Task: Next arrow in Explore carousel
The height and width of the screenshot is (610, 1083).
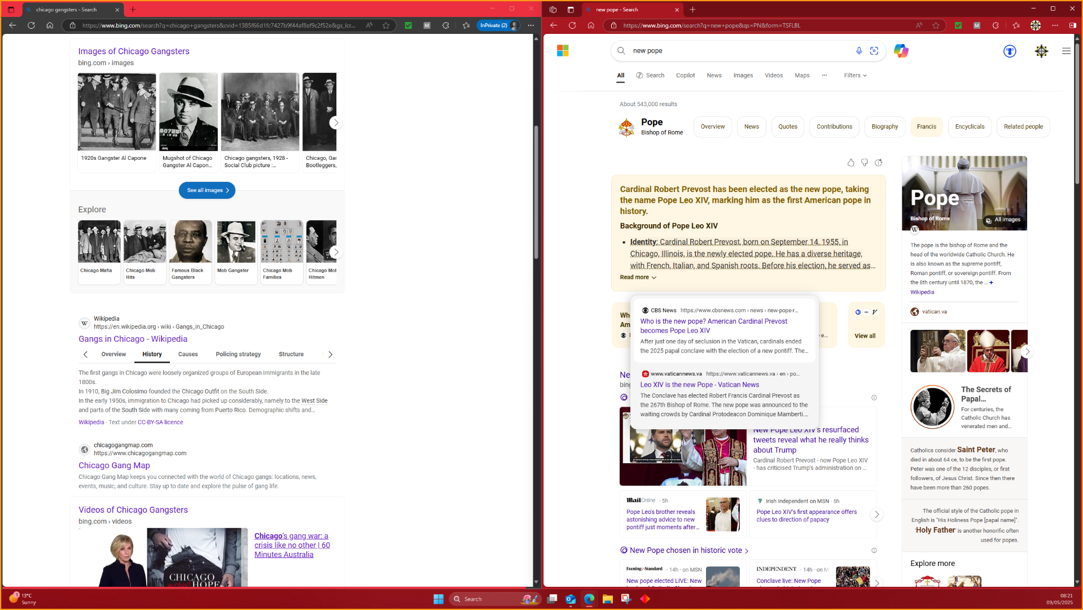Action: click(x=336, y=252)
